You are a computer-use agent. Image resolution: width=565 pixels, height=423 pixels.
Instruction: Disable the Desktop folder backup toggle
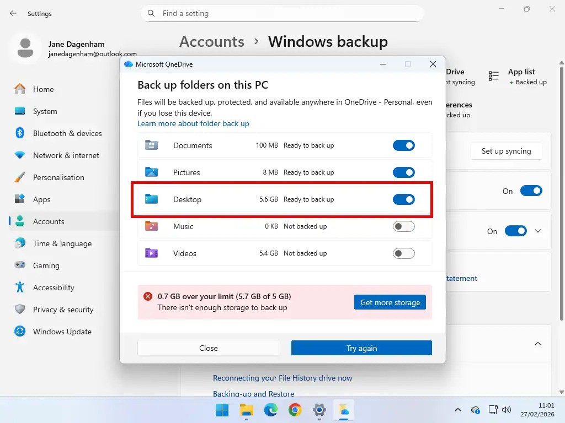(x=403, y=199)
